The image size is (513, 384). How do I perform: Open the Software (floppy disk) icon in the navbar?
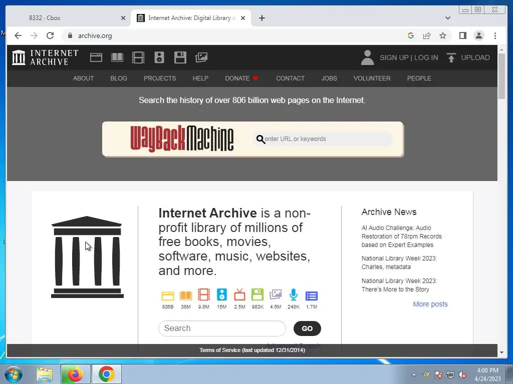pos(180,57)
